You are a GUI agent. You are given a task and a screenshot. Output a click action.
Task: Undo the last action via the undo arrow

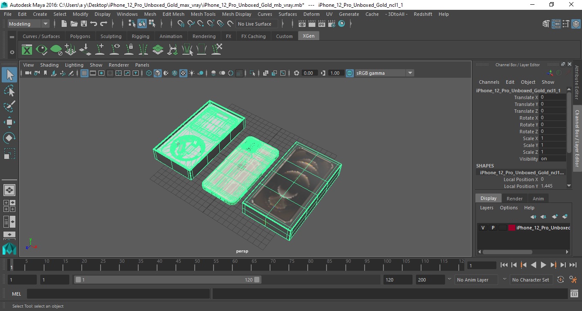[x=94, y=24]
